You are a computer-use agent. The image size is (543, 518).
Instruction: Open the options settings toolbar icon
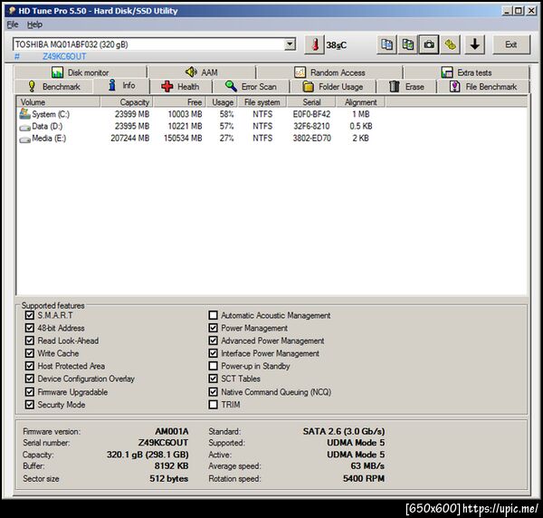pos(450,44)
